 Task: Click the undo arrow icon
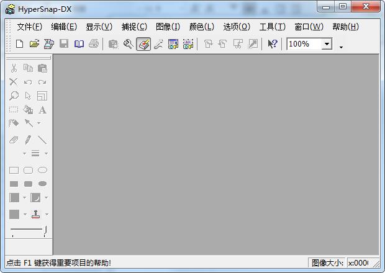[x=28, y=82]
